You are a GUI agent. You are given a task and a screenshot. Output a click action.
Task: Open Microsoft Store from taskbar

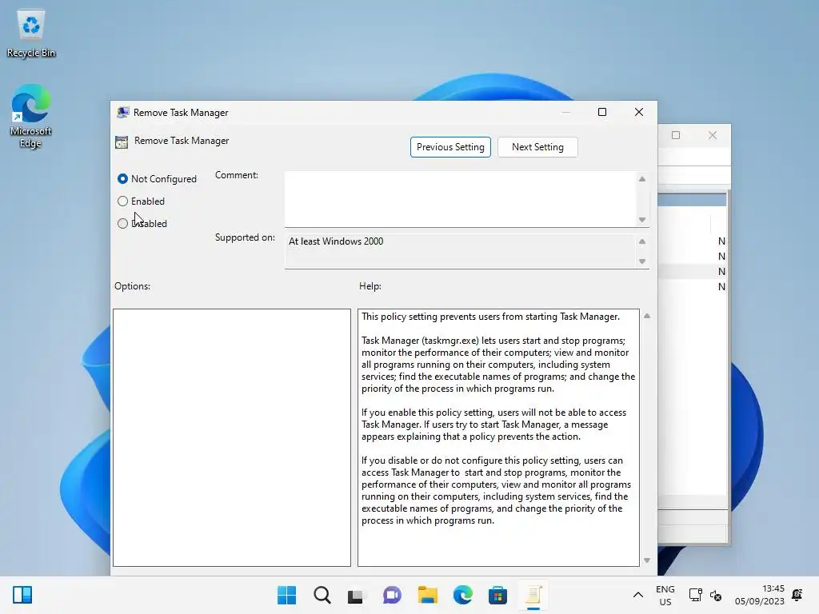tap(497, 595)
